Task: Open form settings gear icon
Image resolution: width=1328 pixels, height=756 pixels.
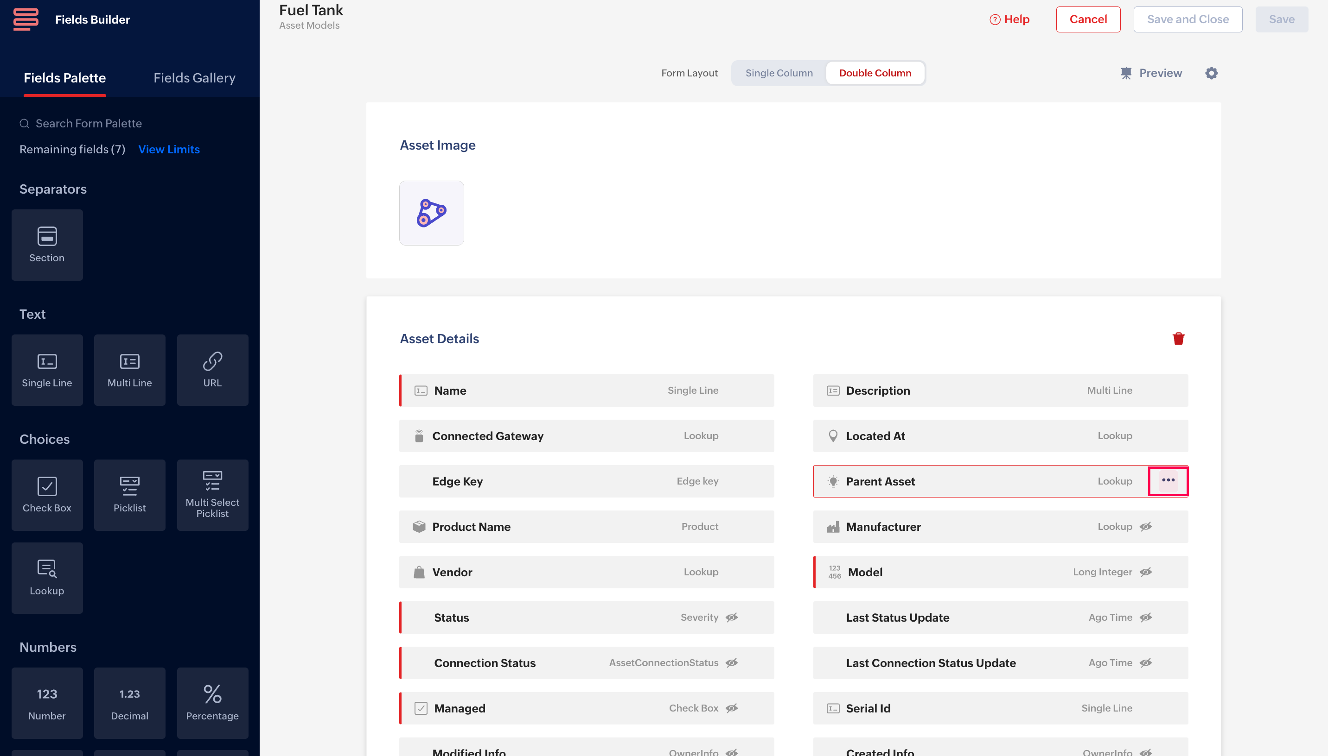Action: pos(1211,73)
